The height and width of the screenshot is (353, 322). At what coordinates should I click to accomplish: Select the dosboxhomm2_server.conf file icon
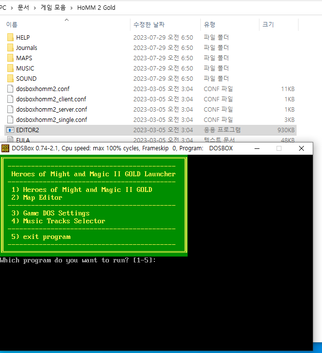[x=10, y=109]
